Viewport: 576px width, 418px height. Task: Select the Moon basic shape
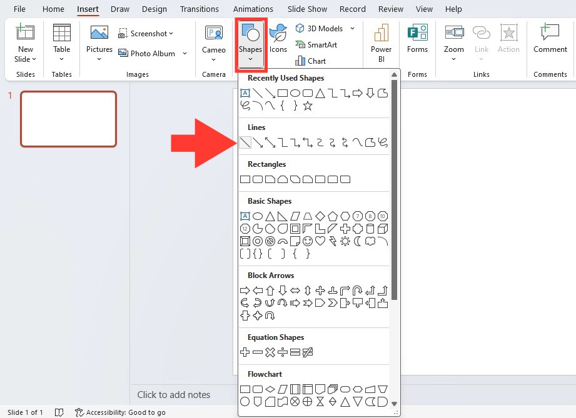pyautogui.click(x=358, y=241)
